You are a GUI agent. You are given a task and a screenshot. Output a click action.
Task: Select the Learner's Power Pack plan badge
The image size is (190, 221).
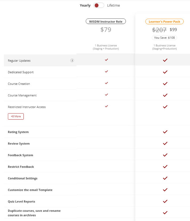[164, 21]
